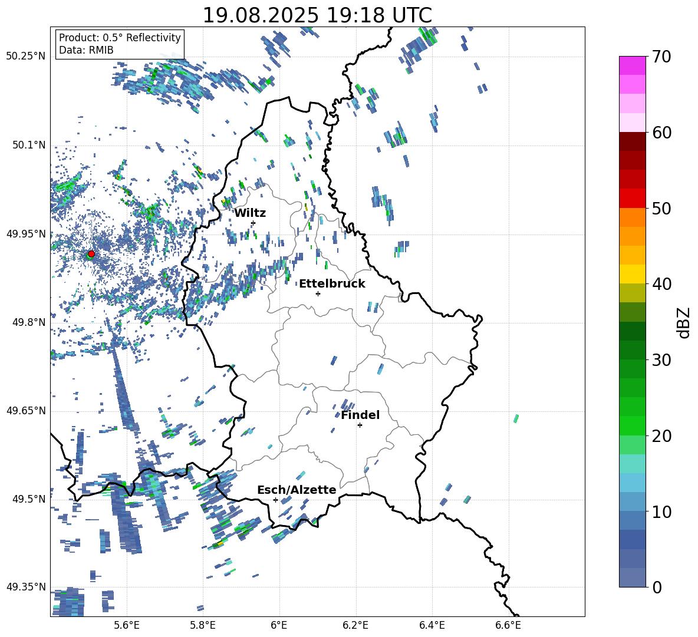Screen dimensions: 698x637
Task: Click the olive swatch just below 40 dBZ
Action: point(633,293)
